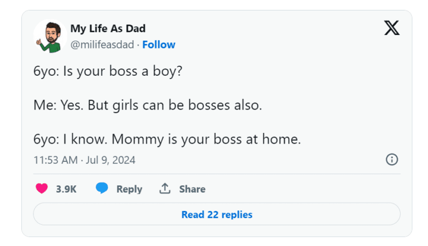The width and height of the screenshot is (428, 246).
Task: Click the 3.9K likes count
Action: point(66,189)
